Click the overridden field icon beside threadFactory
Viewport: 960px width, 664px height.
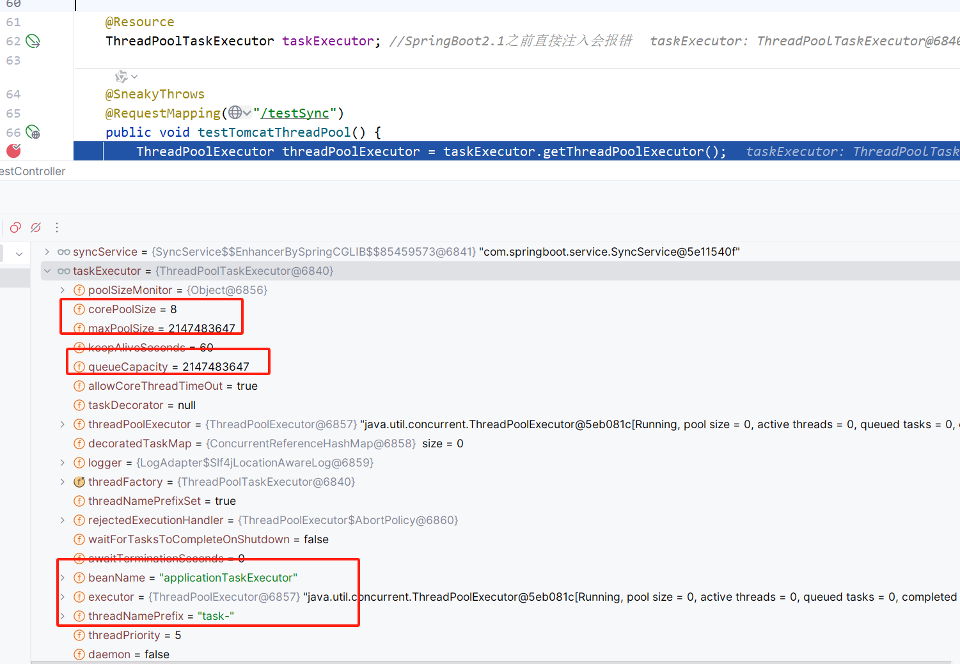(x=79, y=481)
